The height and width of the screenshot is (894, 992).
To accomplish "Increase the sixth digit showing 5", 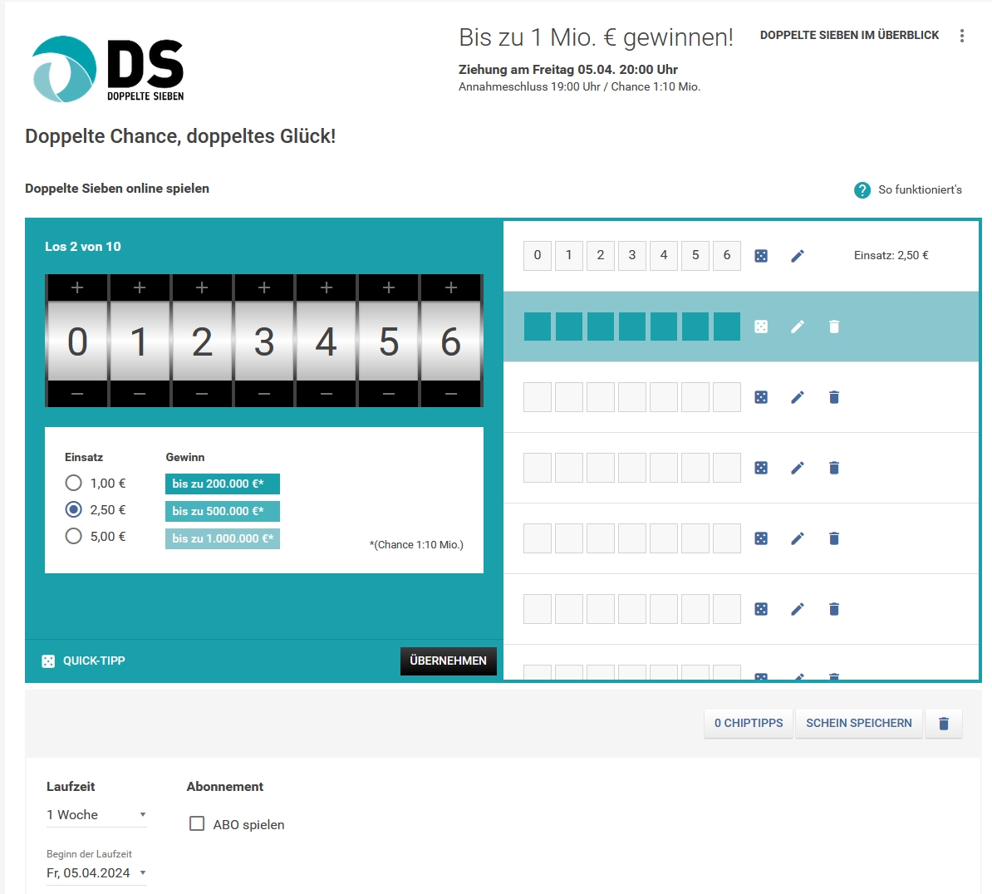I will (x=389, y=287).
